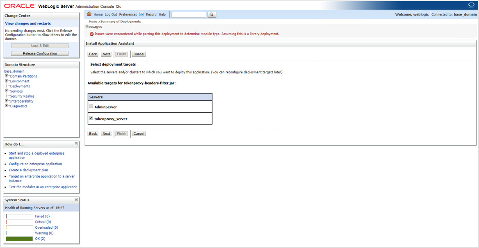Click Summary of Deployments breadcrumb
The image size is (479, 248).
(x=121, y=22)
